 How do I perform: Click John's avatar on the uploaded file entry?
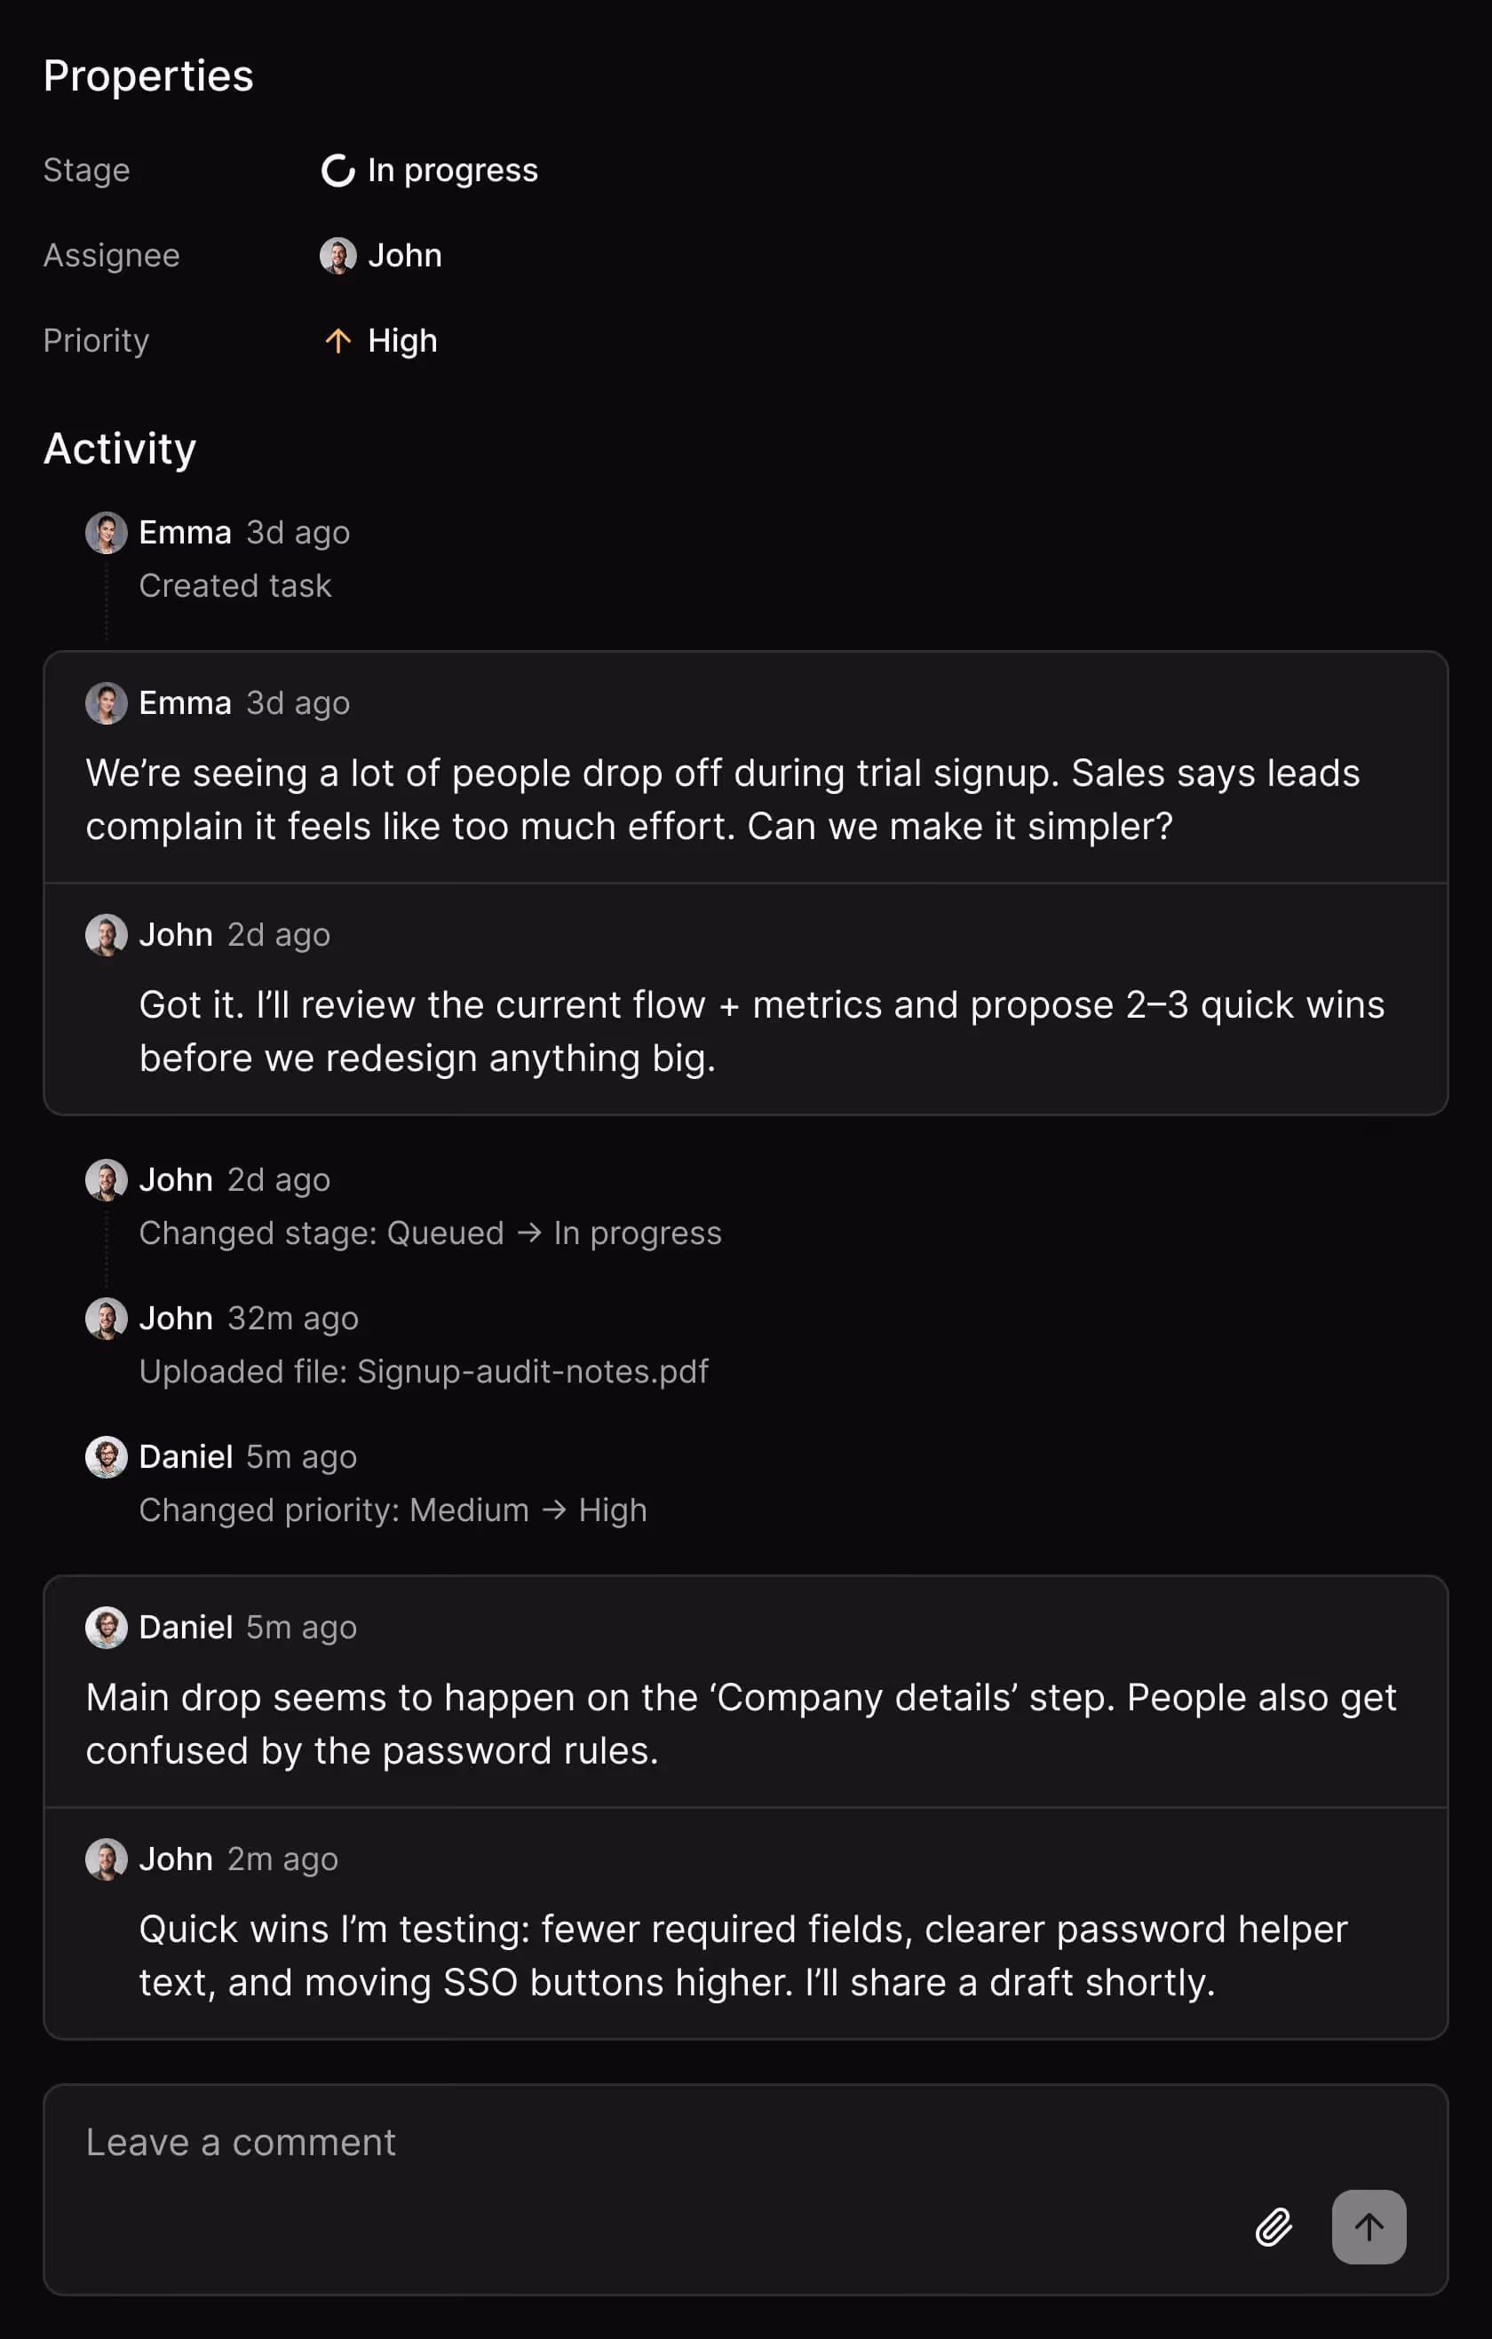tap(106, 1318)
